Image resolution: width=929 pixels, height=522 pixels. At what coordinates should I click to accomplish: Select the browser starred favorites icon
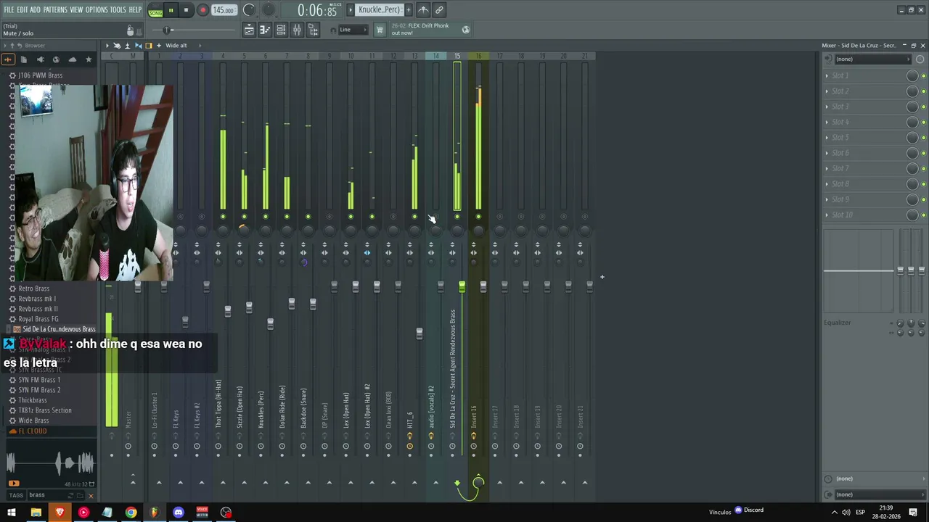point(89,59)
